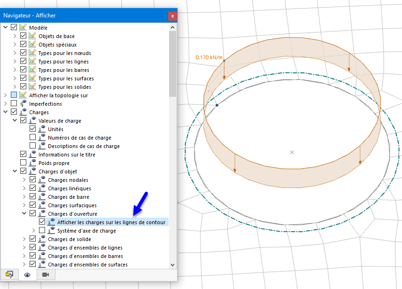402x289 pixels.
Task: Open the camera views tab
Action: [x=46, y=274]
